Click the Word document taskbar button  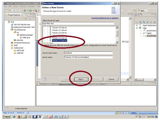pos(66,117)
